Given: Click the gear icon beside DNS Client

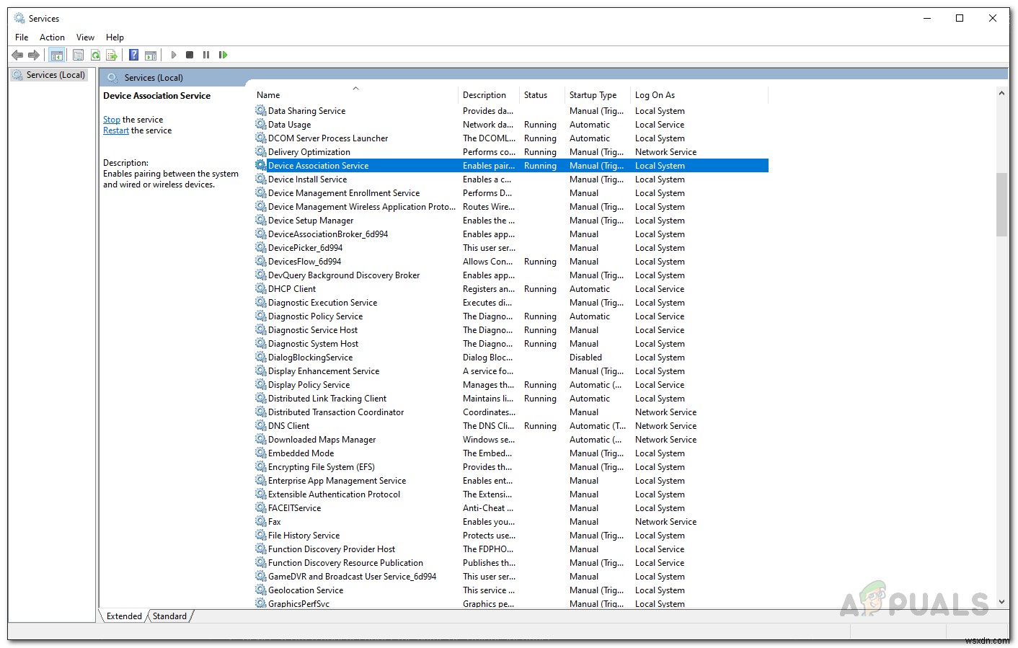Looking at the screenshot, I should (260, 425).
